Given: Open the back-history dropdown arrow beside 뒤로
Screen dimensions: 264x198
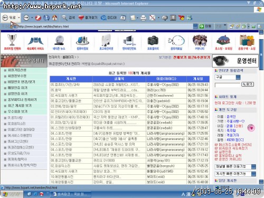Looking at the screenshot, I should [18, 17].
